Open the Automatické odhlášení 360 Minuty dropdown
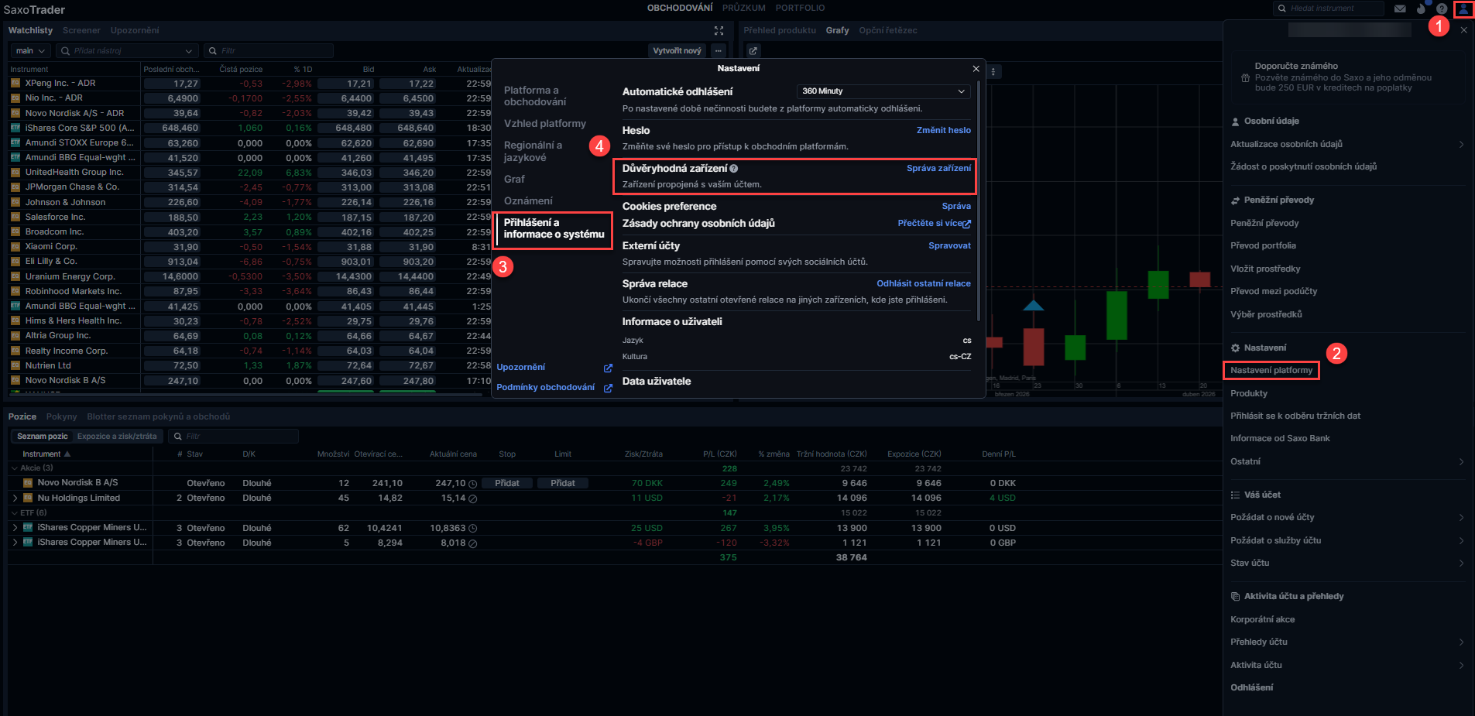 point(883,91)
